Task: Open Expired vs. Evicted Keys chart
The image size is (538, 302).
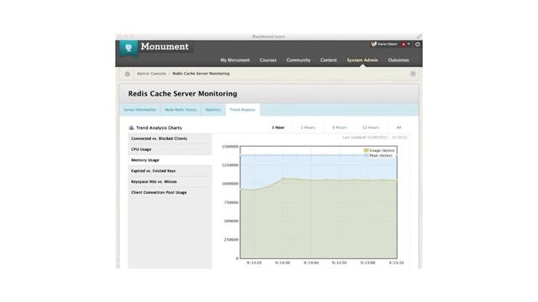Action: pos(170,171)
